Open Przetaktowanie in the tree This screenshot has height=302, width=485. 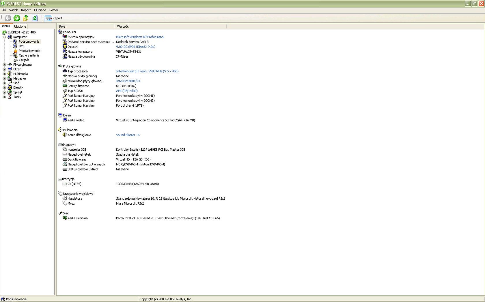[x=29, y=51]
